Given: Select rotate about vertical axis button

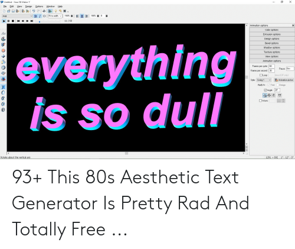Looking at the screenshot, I should coord(265,95).
